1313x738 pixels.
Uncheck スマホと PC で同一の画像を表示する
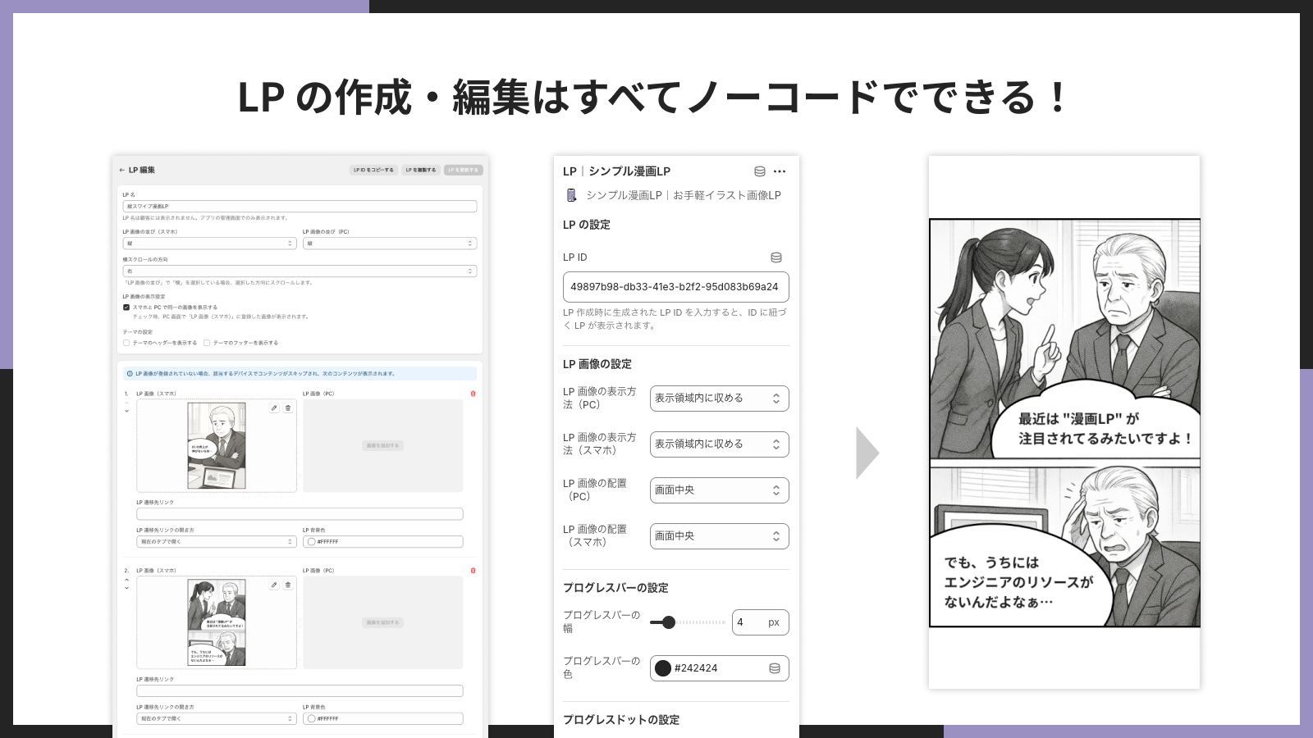[x=126, y=307]
